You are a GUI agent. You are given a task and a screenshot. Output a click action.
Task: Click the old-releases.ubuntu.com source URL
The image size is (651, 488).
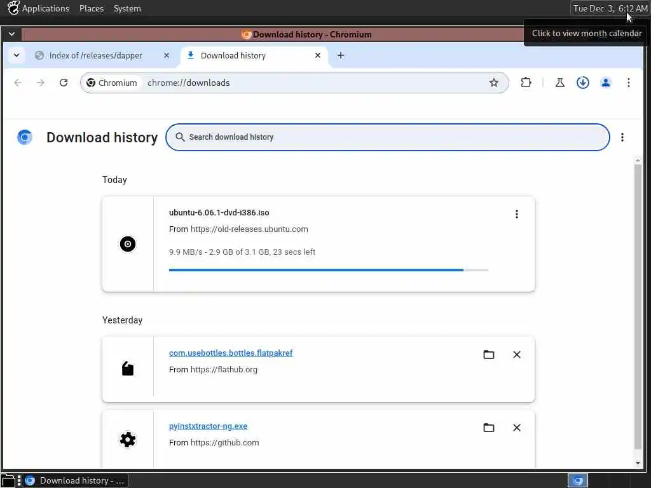(249, 229)
